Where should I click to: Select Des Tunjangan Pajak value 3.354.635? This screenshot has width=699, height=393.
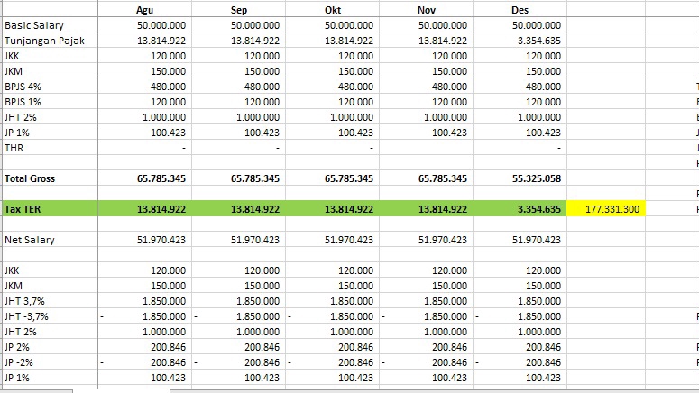coord(520,41)
